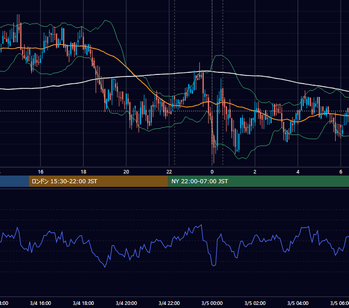The width and height of the screenshot is (349, 308).
Task: Click the 2 hour label on price chart axis
Action: tap(255, 172)
